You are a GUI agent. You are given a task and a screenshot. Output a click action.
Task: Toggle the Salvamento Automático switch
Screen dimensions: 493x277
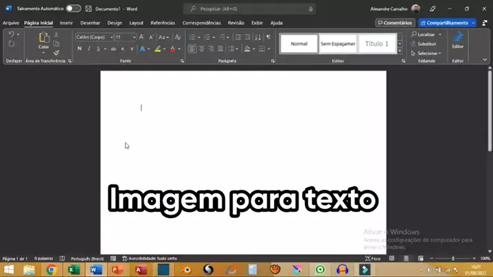[x=73, y=9]
